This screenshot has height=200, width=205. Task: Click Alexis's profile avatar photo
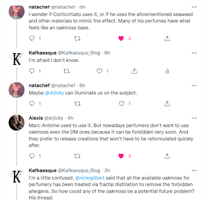tap(17, 123)
